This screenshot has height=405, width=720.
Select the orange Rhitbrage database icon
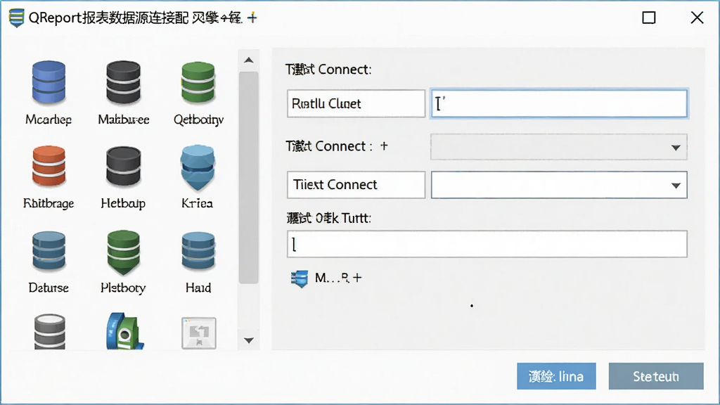tap(49, 167)
